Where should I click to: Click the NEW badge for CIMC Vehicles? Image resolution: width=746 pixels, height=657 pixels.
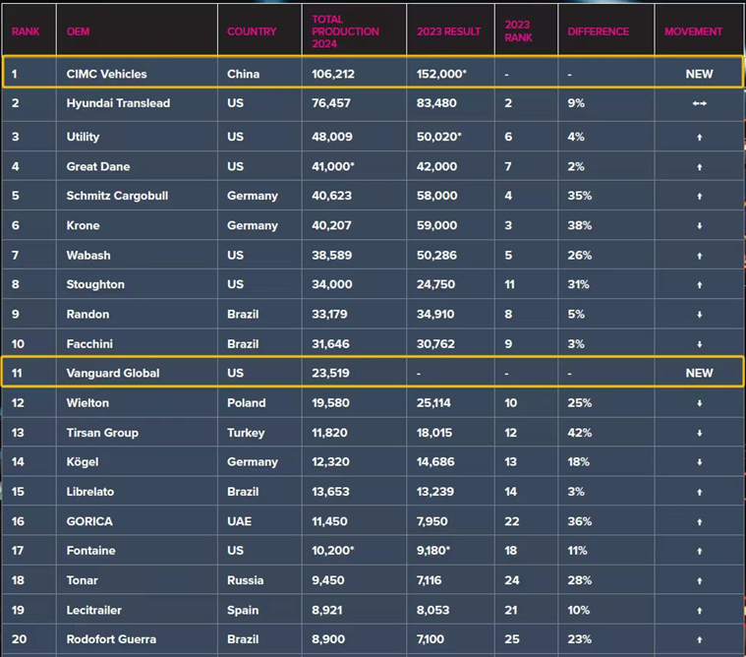[699, 74]
